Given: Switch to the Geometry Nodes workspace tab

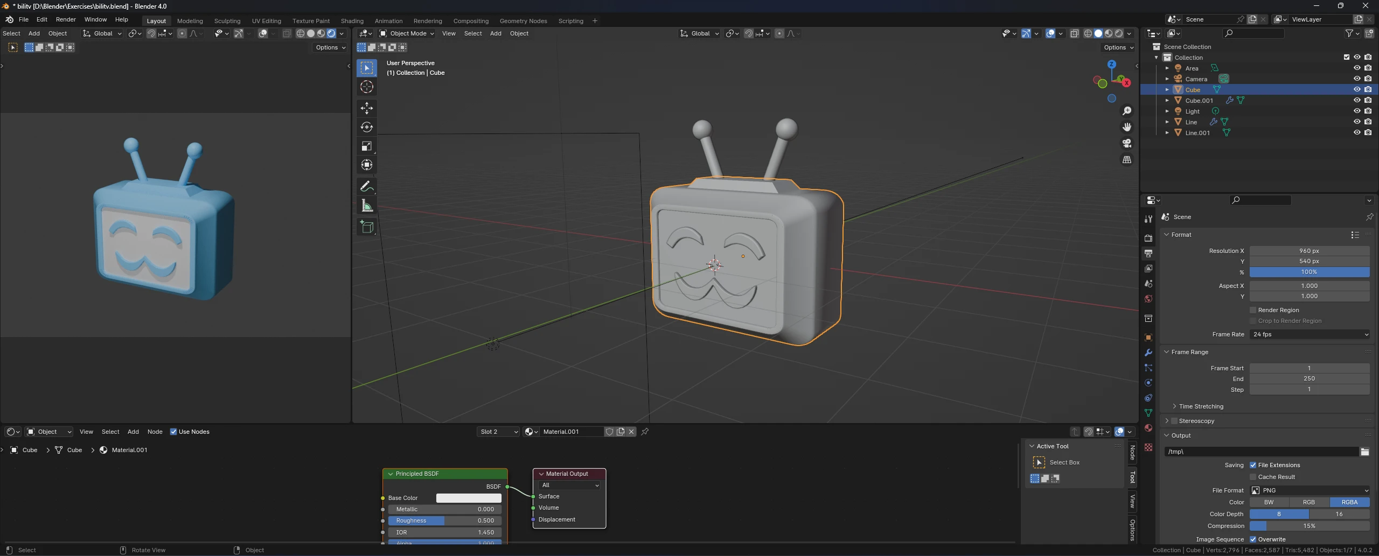Looking at the screenshot, I should point(523,21).
